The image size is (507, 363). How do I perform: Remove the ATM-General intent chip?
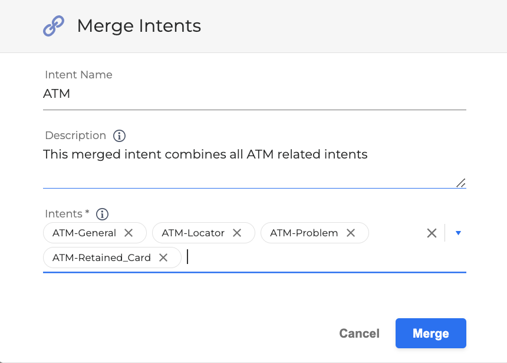(x=129, y=233)
